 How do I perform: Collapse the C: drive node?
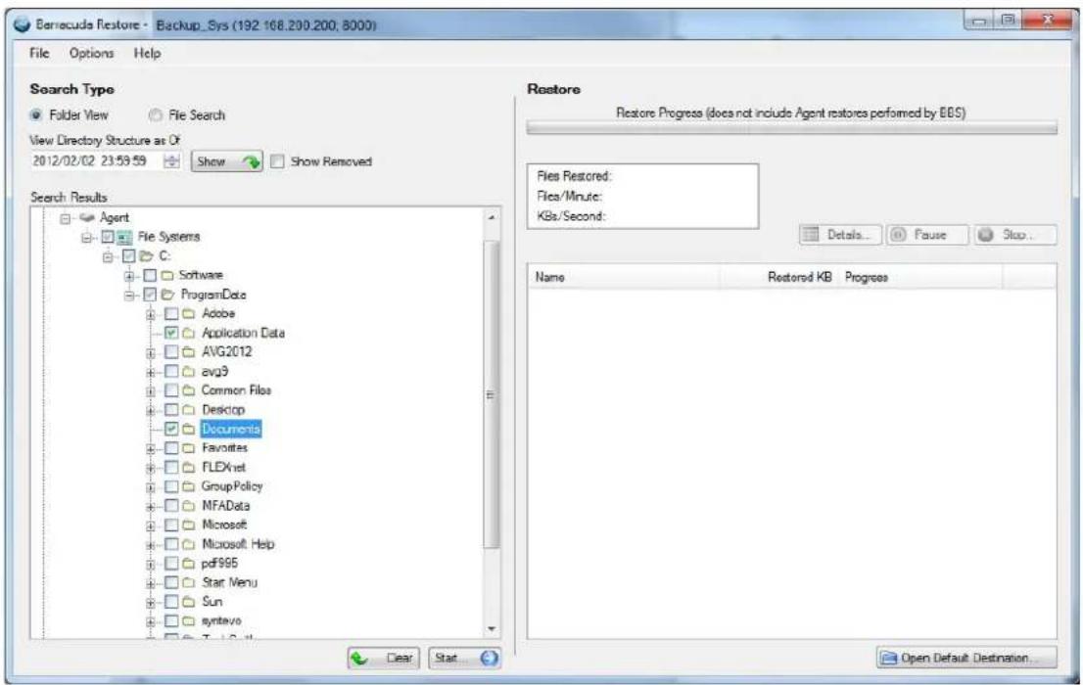point(108,256)
